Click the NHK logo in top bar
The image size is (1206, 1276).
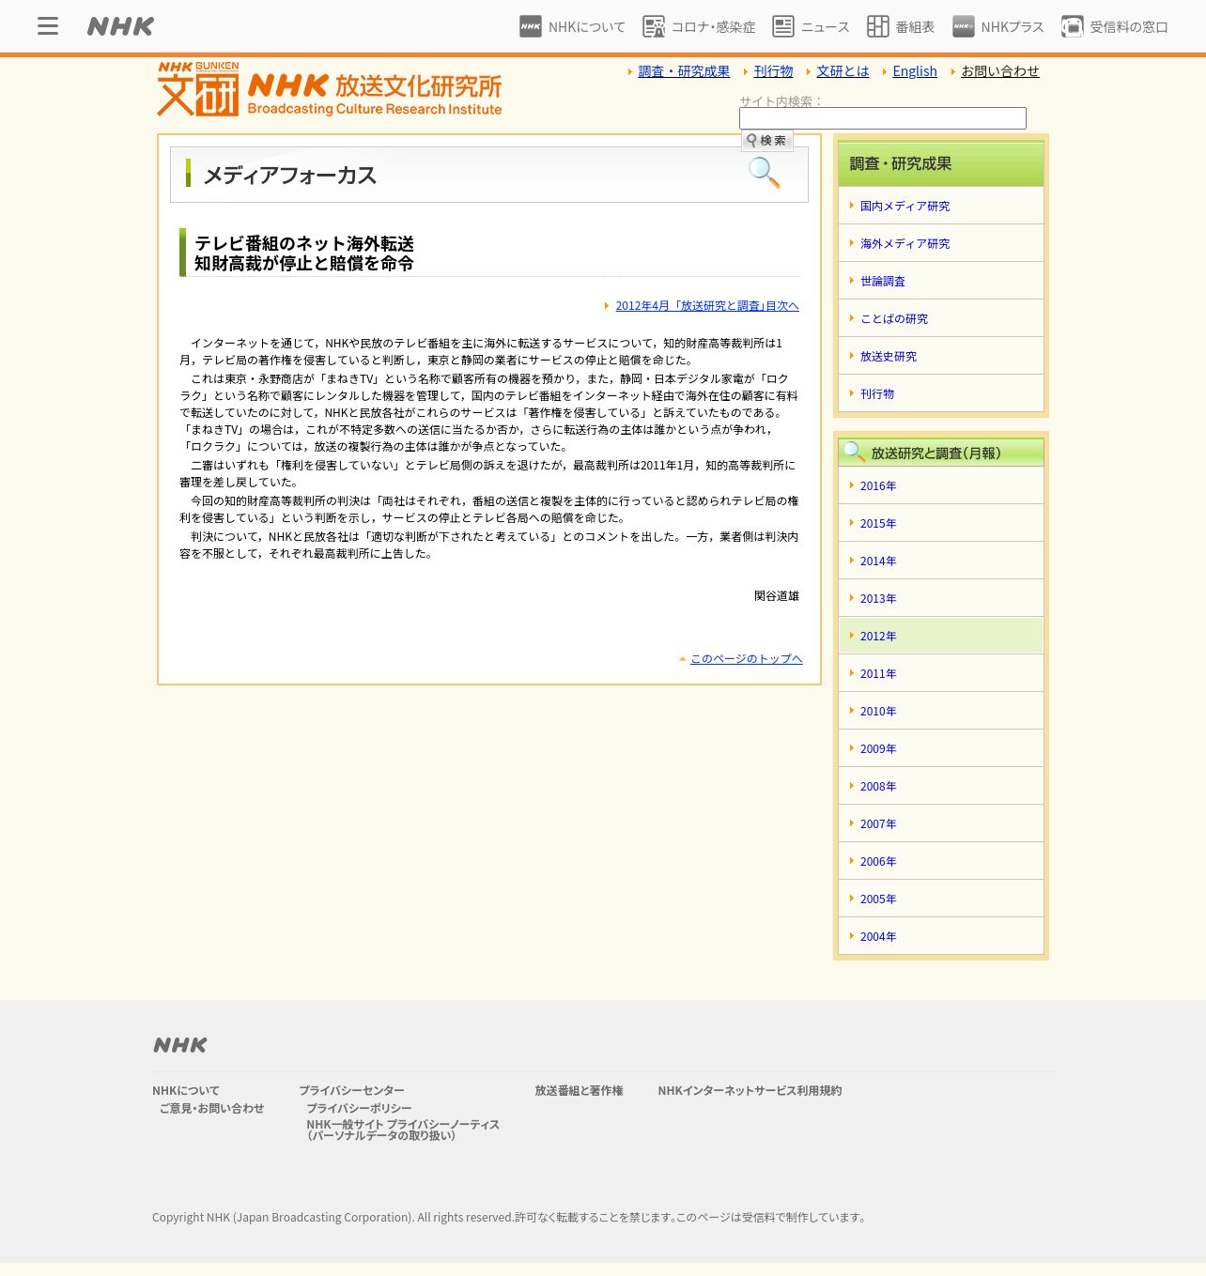120,26
